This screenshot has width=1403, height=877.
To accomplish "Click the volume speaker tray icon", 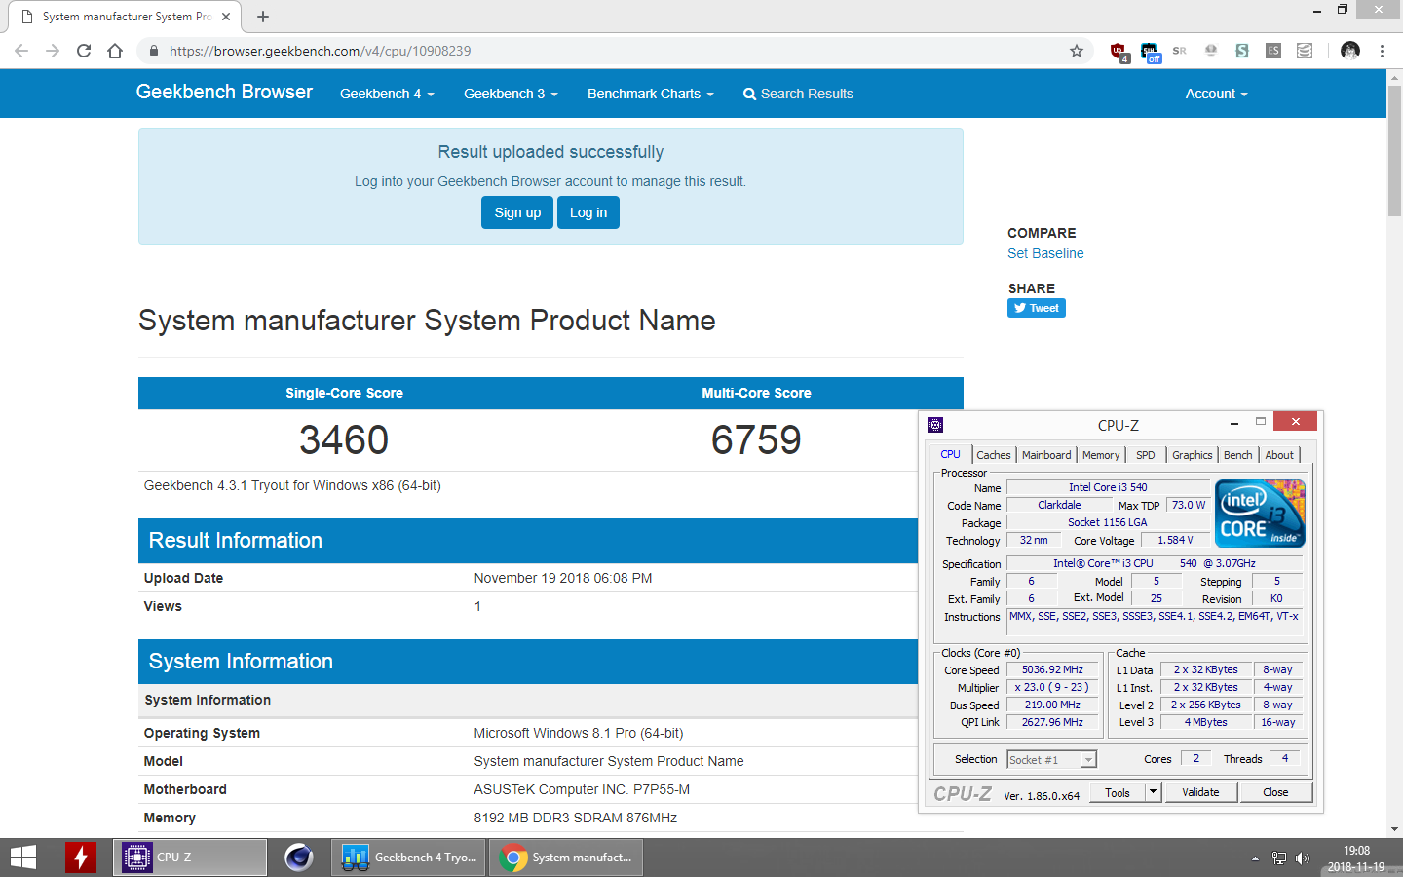I will pyautogui.click(x=1303, y=858).
